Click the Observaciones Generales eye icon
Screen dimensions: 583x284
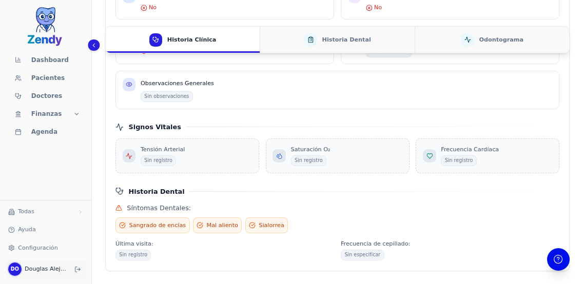(x=129, y=85)
